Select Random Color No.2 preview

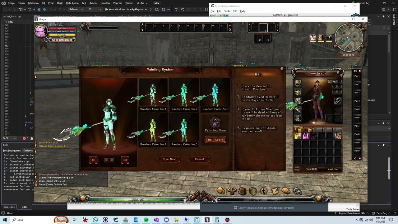click(x=184, y=95)
